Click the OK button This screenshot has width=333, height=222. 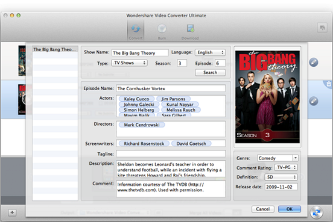coord(290,209)
